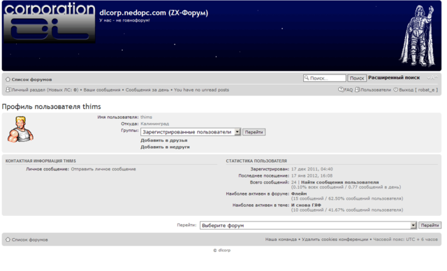
Task: Focus the Поиск search input field
Action: (325, 78)
